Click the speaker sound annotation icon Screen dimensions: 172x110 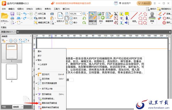[127, 23]
